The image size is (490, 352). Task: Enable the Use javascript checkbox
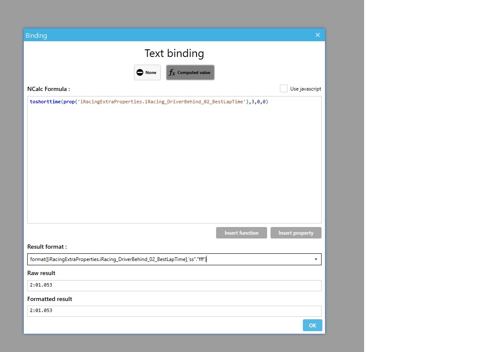[x=283, y=89]
